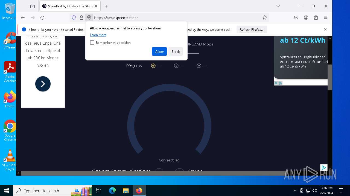Open a new tab
The image size is (350, 196).
click(106, 6)
